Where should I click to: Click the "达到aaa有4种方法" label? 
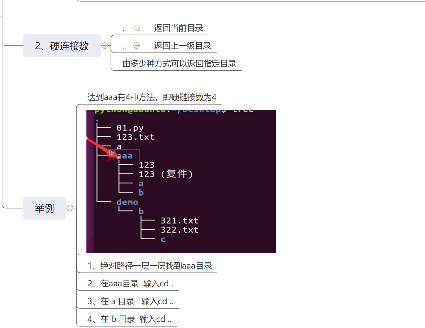152,97
